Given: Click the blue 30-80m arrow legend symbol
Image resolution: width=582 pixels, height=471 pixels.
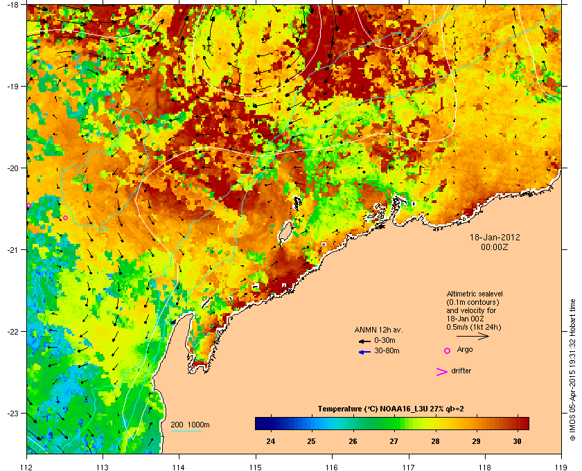Looking at the screenshot, I should click(364, 352).
